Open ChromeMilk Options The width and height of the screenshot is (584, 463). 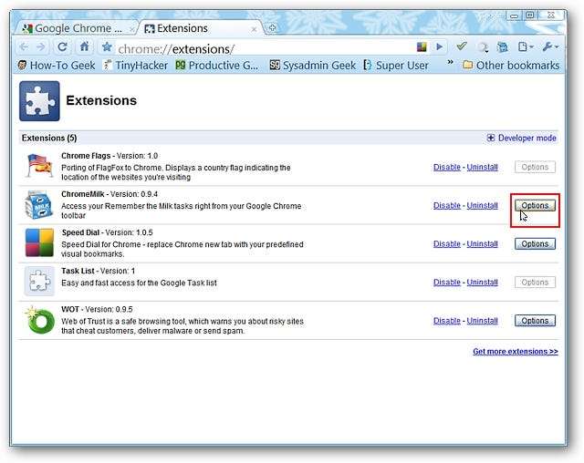(535, 206)
